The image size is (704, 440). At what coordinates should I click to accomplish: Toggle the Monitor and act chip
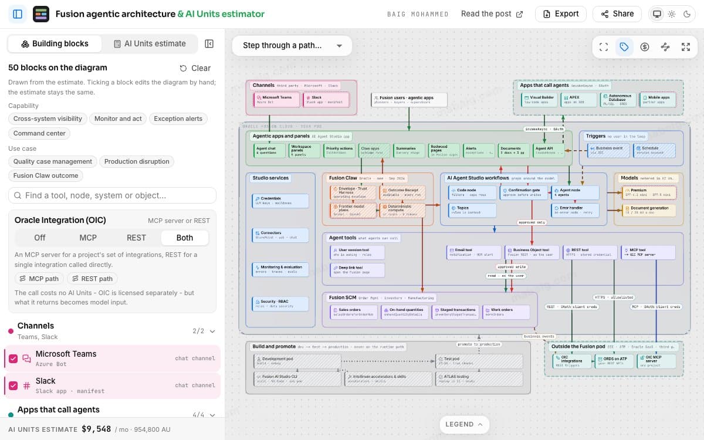(118, 119)
